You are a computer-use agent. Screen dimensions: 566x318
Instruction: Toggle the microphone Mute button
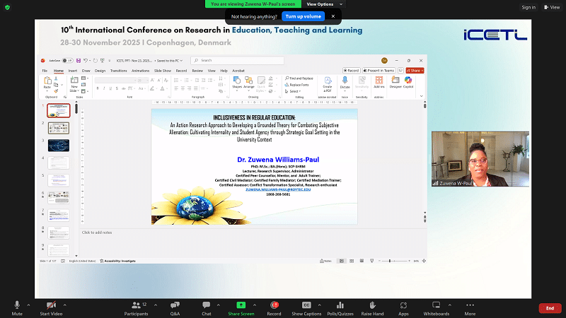click(17, 305)
